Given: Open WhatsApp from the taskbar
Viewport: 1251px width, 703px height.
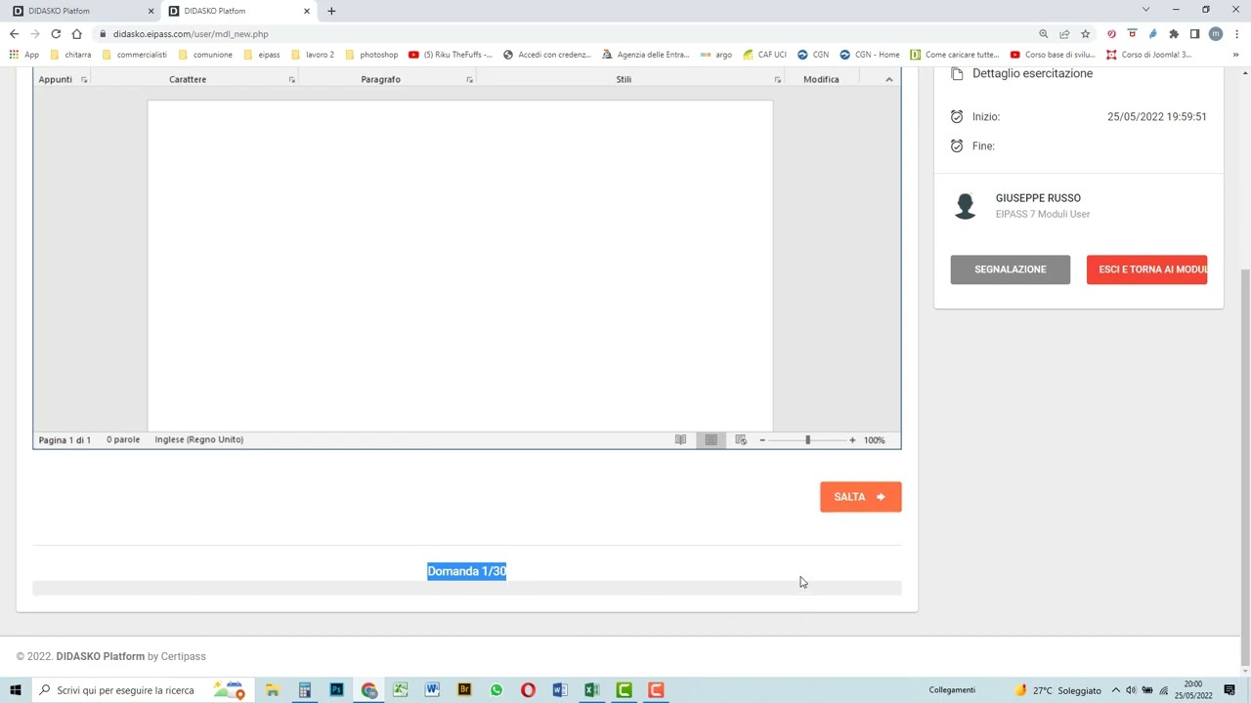Looking at the screenshot, I should [x=496, y=690].
